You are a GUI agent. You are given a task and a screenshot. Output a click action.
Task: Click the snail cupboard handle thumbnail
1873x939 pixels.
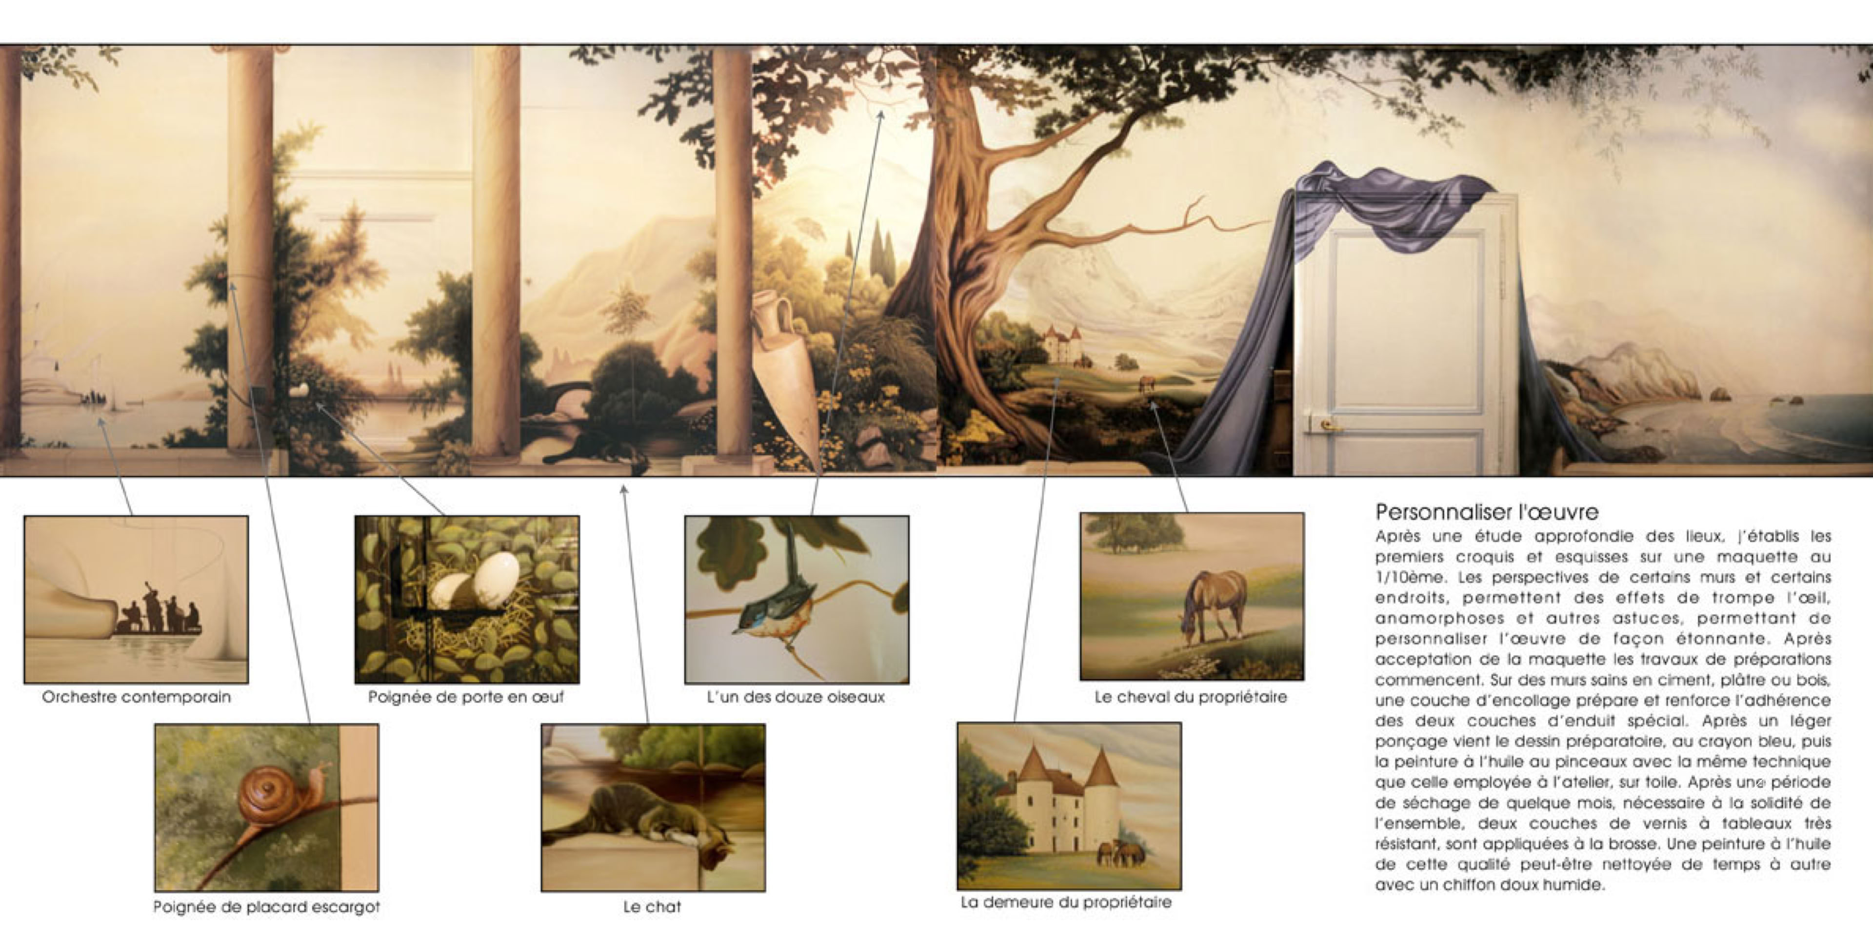coord(266,807)
